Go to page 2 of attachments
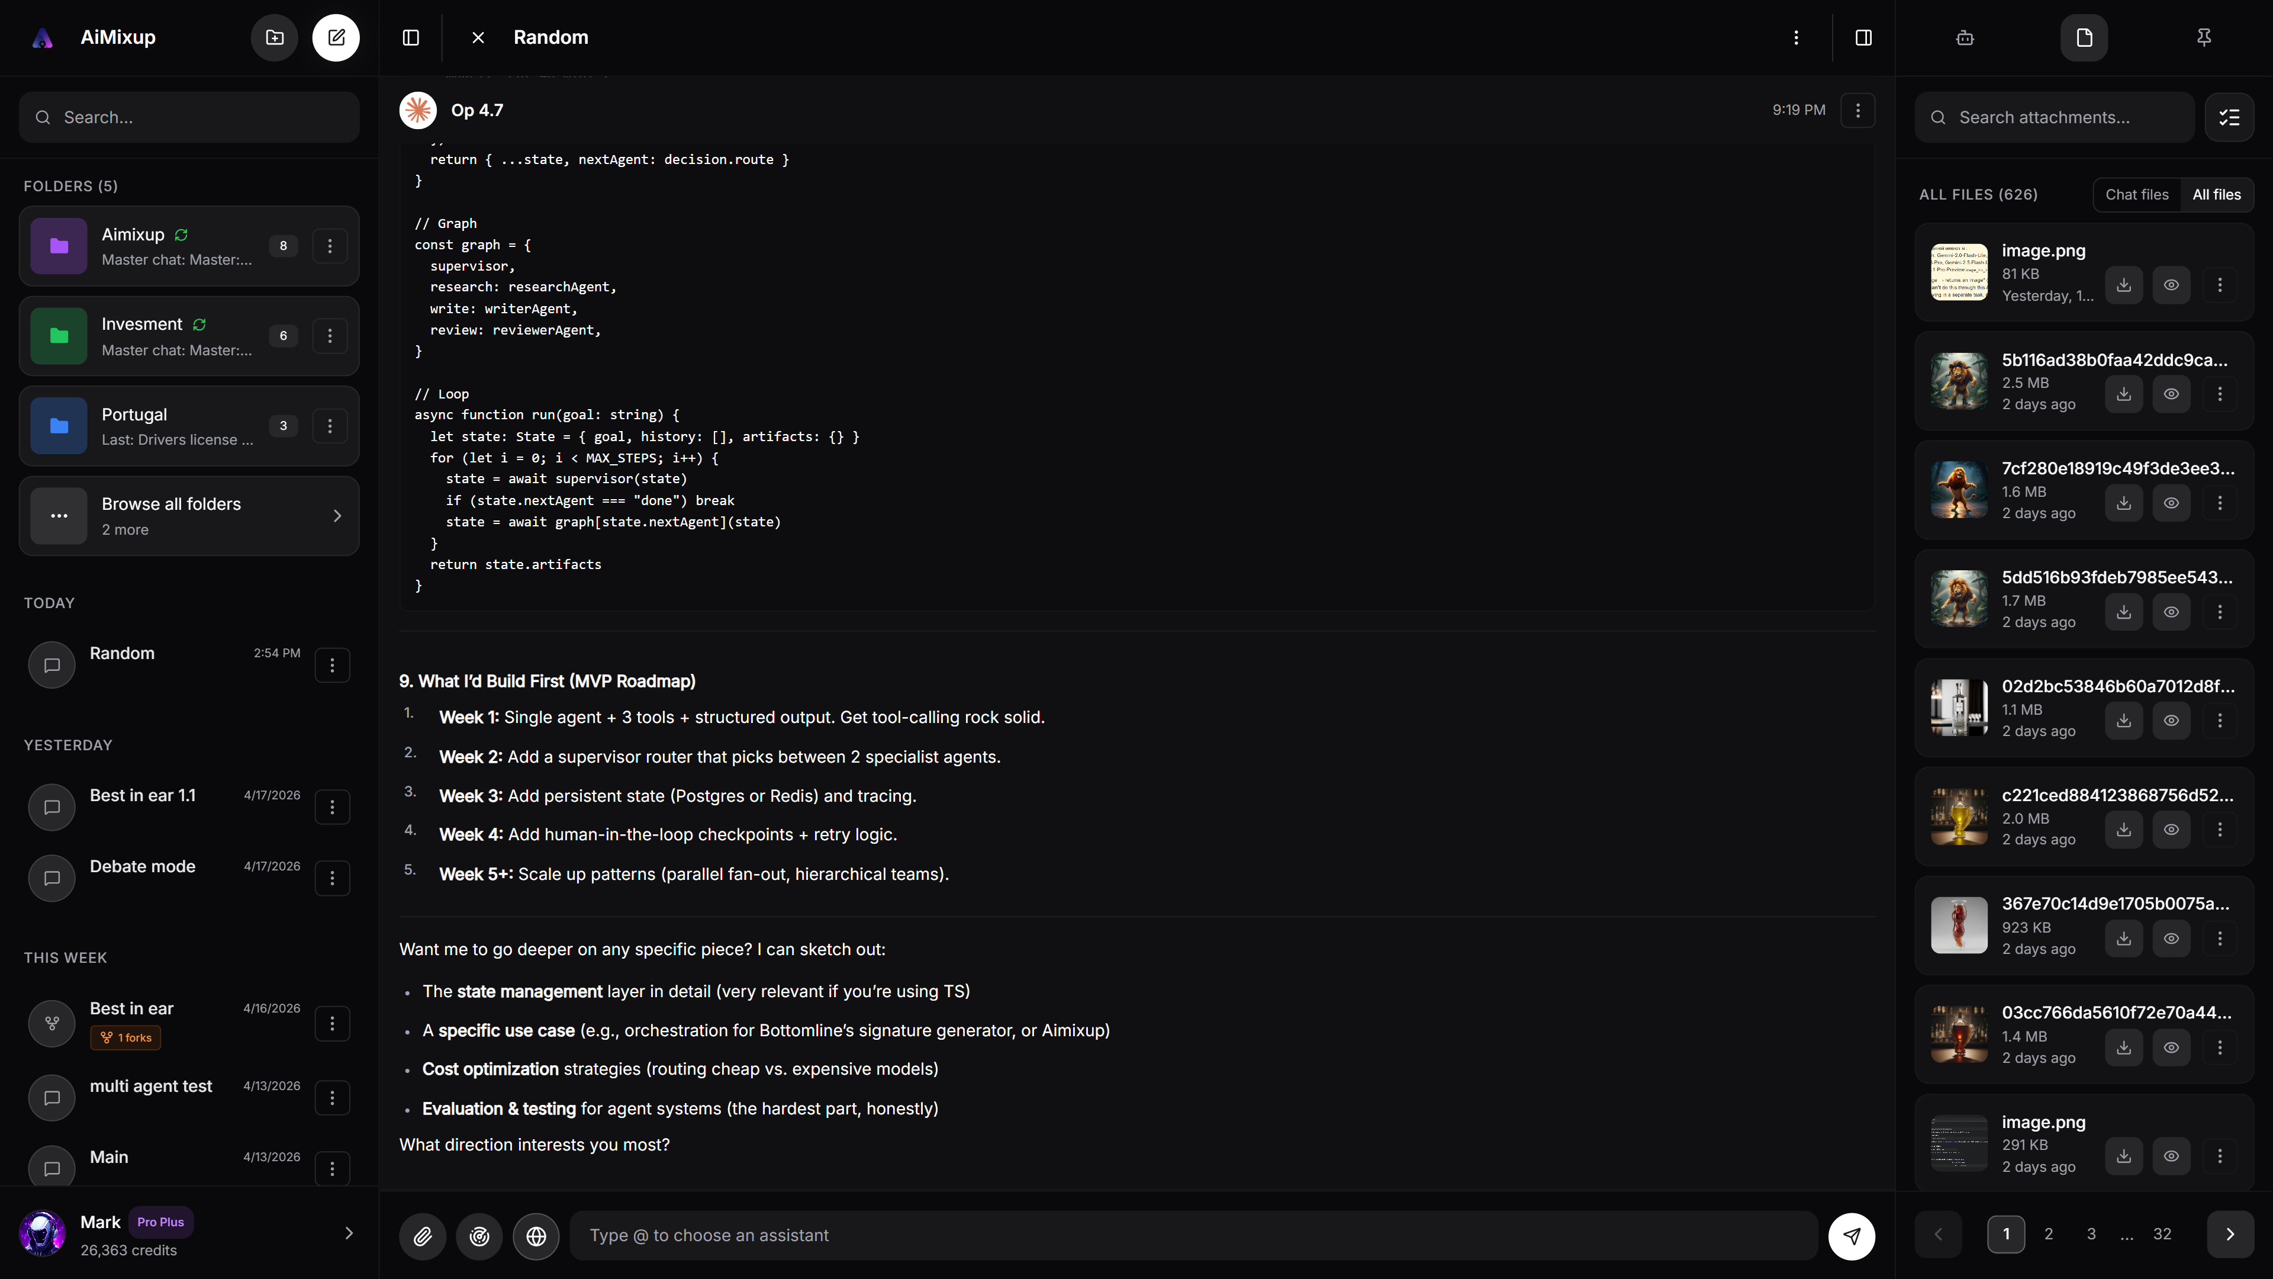 (2048, 1234)
